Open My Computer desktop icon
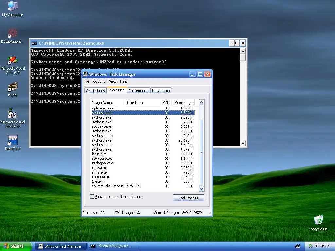 (12, 9)
